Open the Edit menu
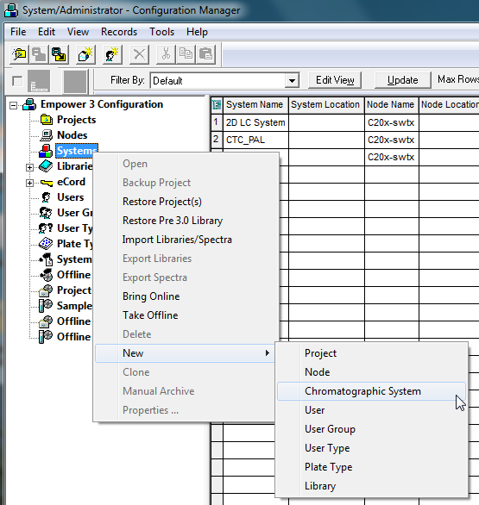Viewport: 479px width, 505px height. 47,32
